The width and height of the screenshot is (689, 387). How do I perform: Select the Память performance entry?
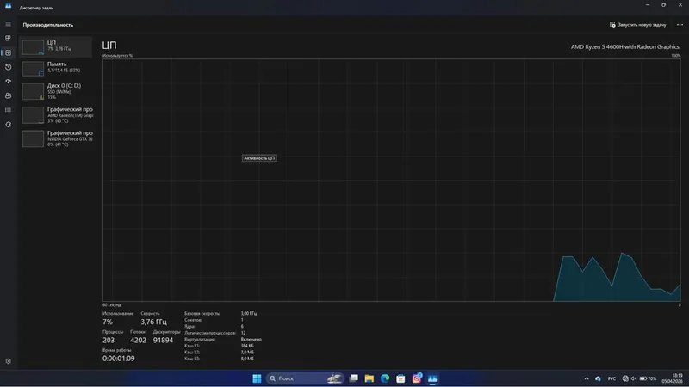[x=56, y=68]
